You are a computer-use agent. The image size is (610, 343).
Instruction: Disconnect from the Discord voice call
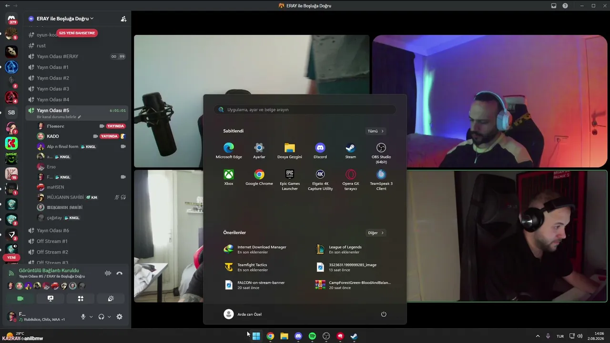(120, 273)
